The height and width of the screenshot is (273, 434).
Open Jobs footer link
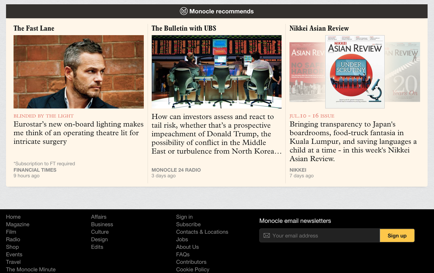click(x=182, y=239)
